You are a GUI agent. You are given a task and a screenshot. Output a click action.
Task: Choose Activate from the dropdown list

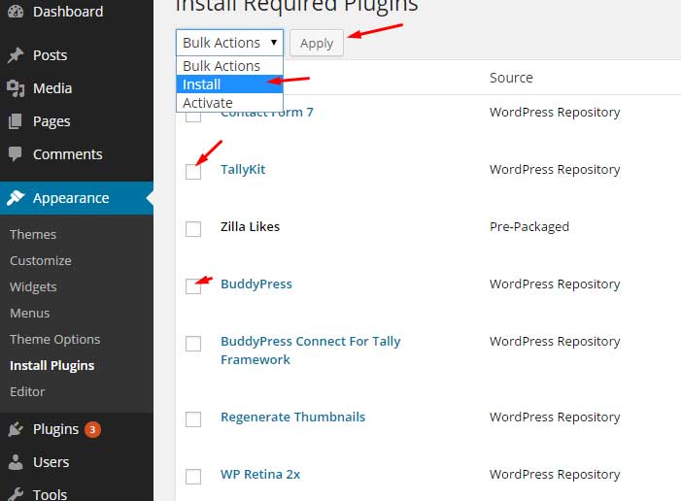pyautogui.click(x=229, y=103)
